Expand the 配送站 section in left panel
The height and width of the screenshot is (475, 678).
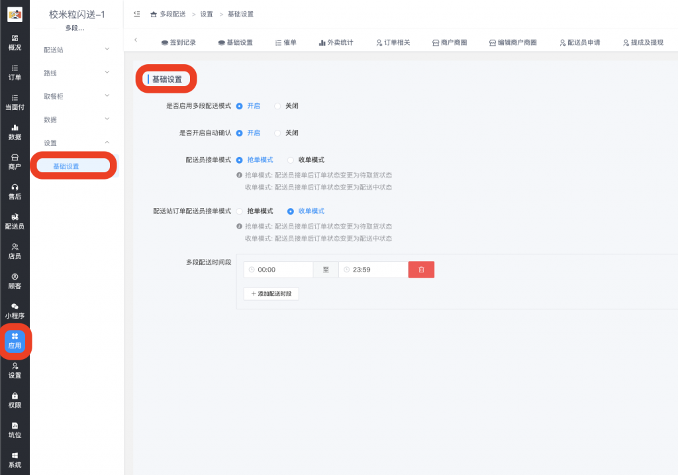tap(75, 48)
